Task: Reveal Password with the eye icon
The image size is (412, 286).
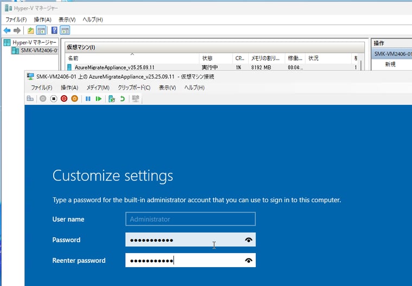Action: (x=249, y=240)
